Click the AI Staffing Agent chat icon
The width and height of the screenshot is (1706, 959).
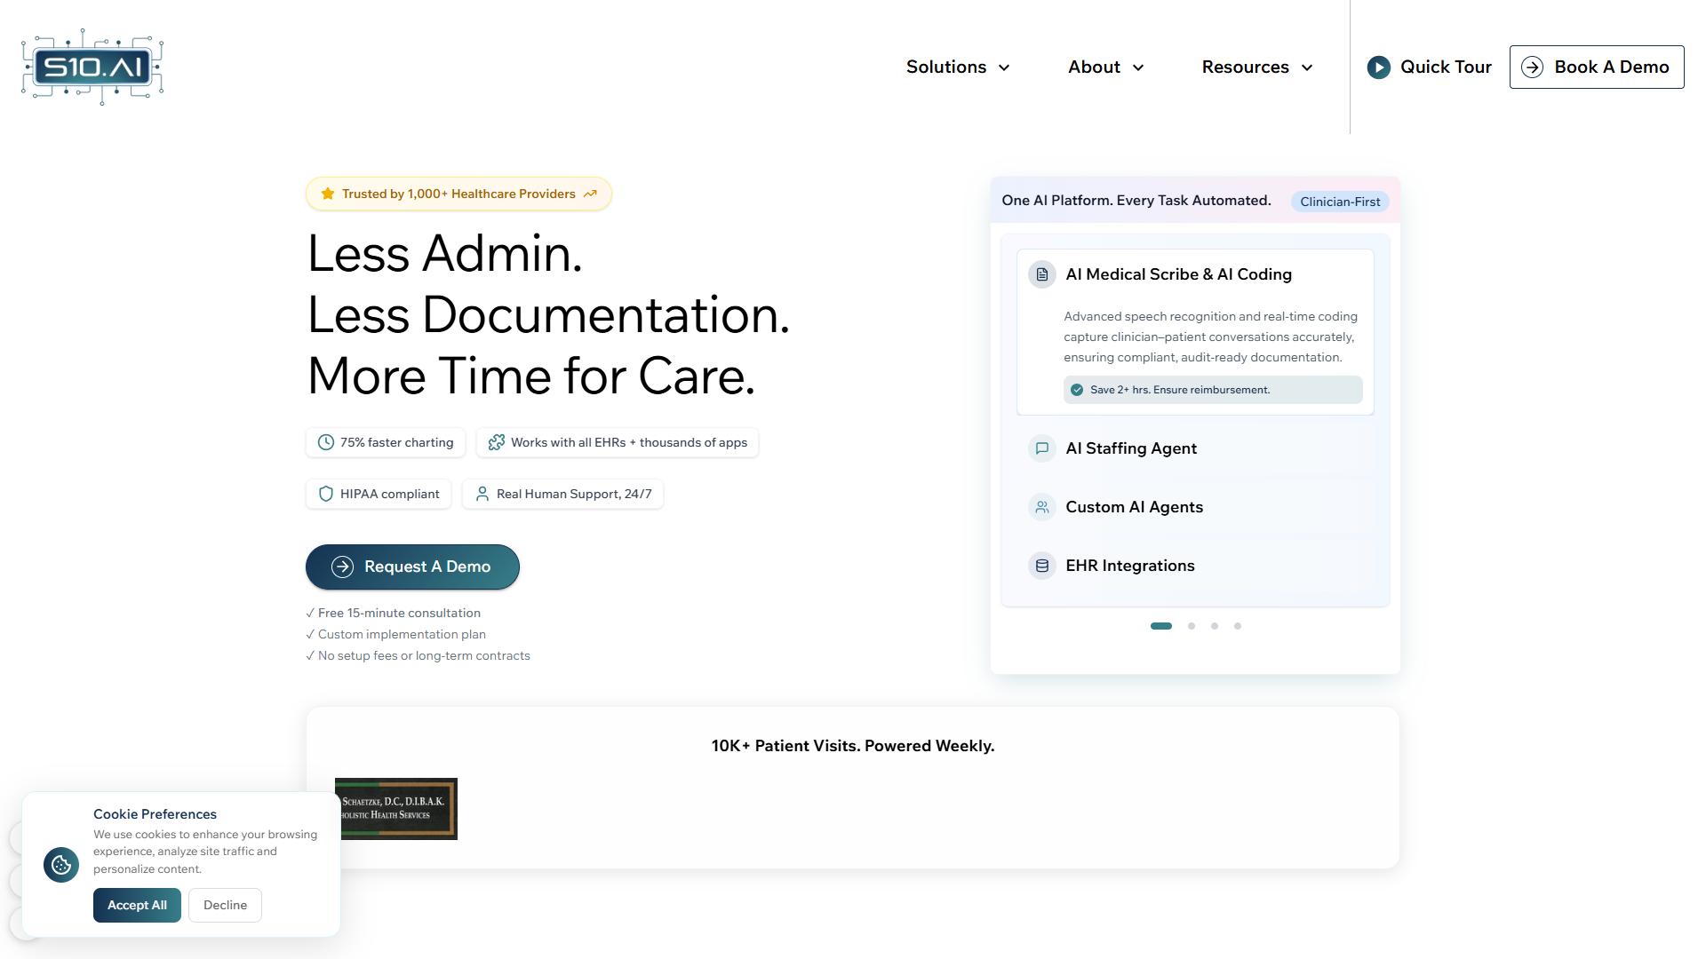click(x=1041, y=448)
